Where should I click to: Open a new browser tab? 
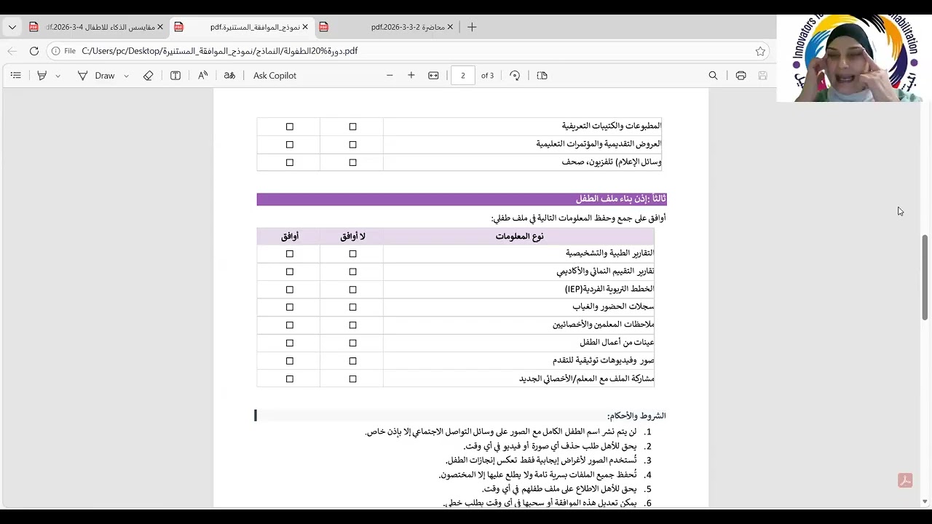pyautogui.click(x=472, y=27)
